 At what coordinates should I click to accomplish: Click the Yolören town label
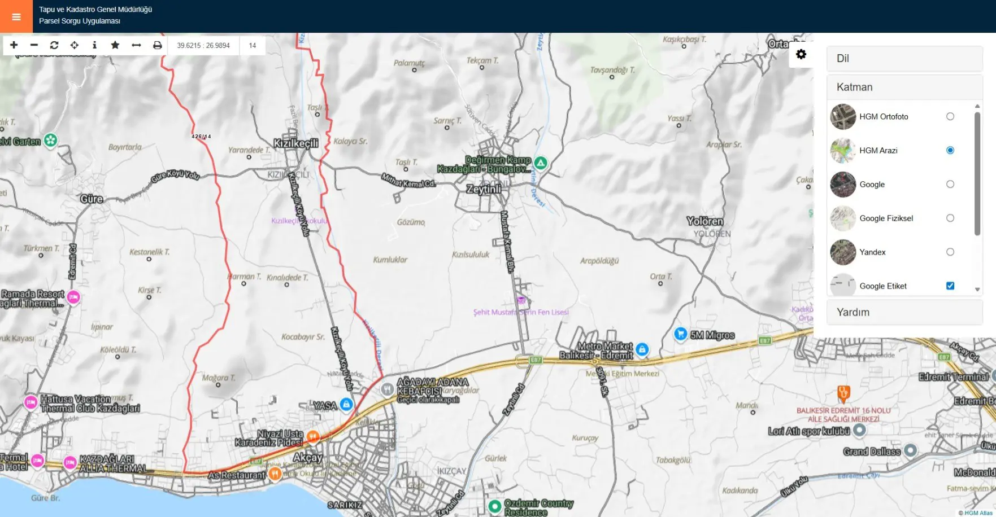705,221
